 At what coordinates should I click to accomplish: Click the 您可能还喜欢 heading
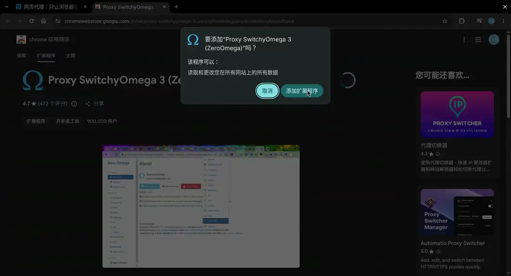[442, 75]
